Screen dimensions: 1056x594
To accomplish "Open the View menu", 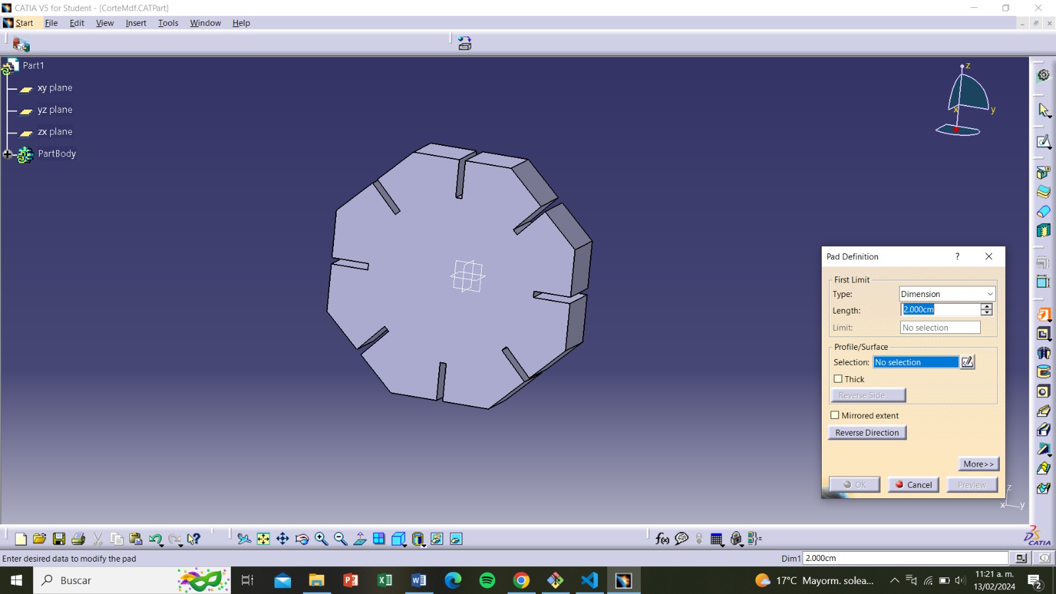I will coord(105,23).
